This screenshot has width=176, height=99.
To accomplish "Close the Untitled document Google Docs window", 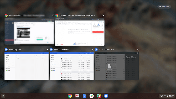I will click(103, 15).
